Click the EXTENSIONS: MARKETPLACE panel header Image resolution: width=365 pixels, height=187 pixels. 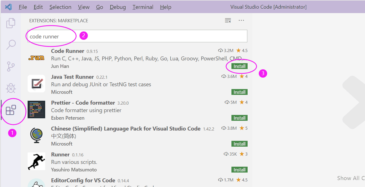pos(59,21)
